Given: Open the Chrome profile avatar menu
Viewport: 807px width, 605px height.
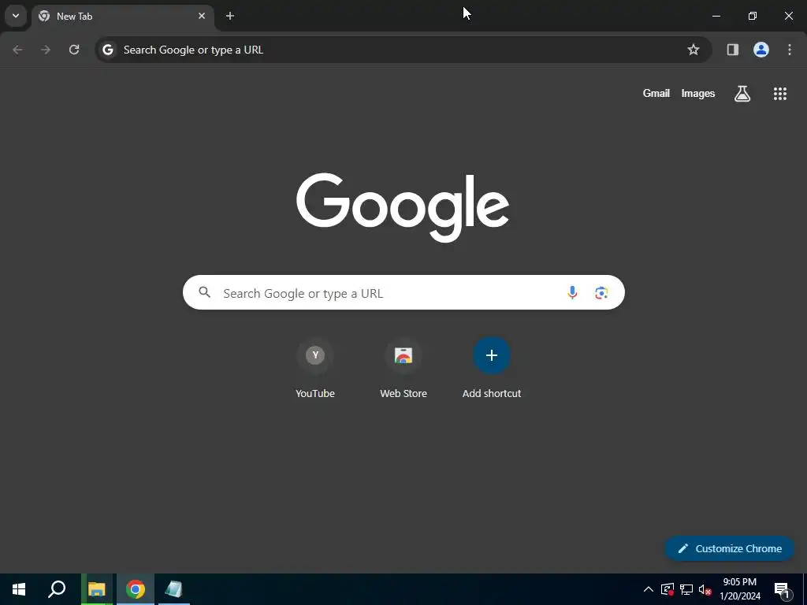Looking at the screenshot, I should (x=761, y=50).
